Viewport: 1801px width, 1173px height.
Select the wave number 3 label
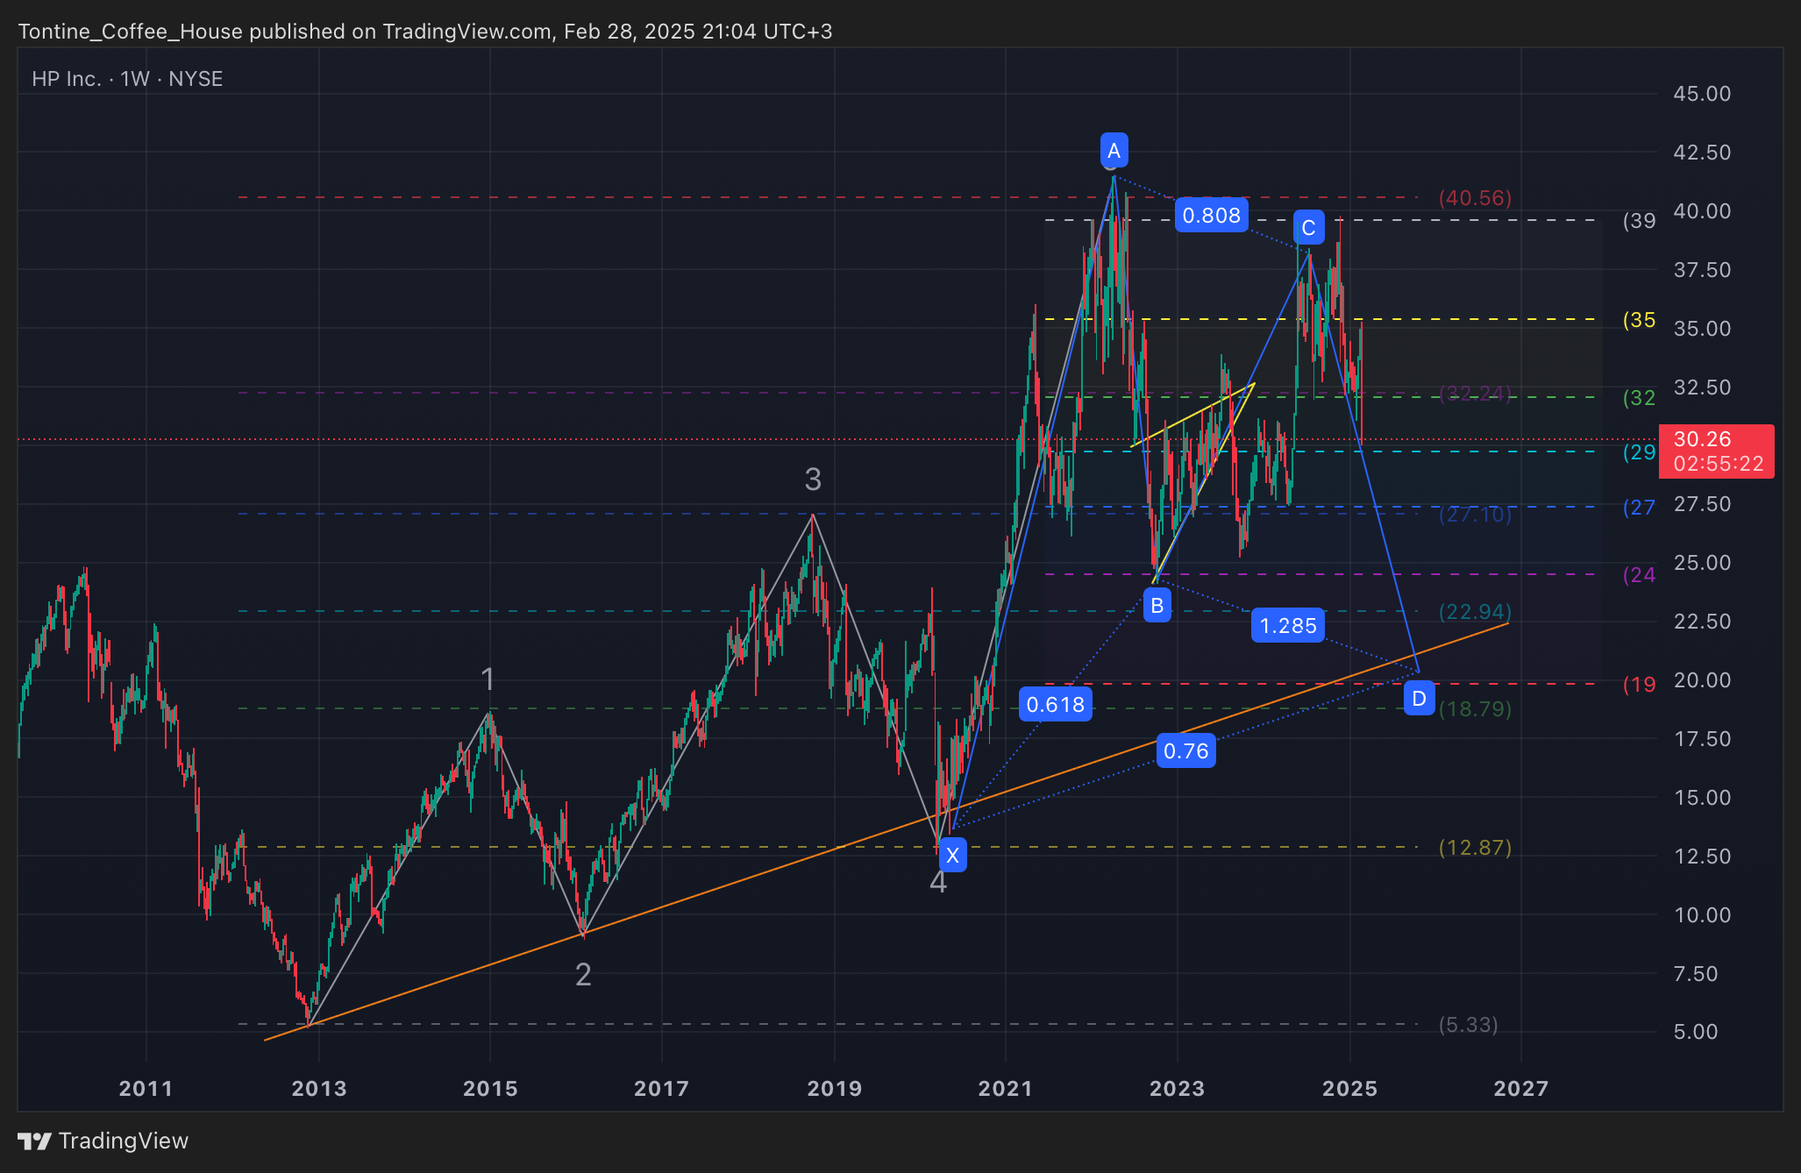(813, 479)
